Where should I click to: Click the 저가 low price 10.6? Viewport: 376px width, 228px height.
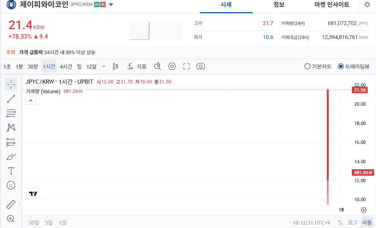coord(268,37)
